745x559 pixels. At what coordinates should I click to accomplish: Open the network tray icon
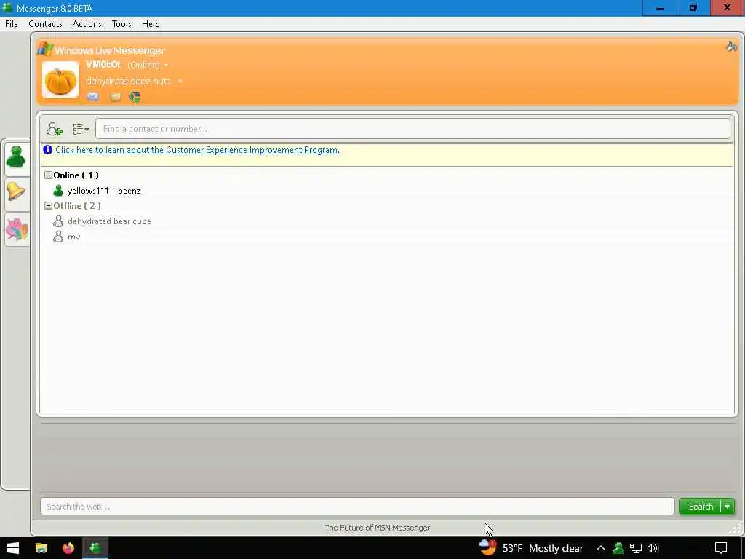tap(636, 548)
